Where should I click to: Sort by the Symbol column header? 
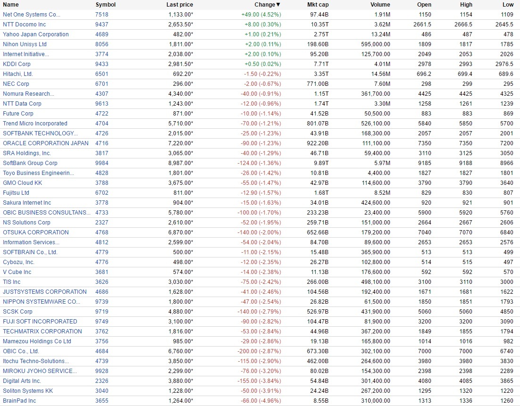106,5
